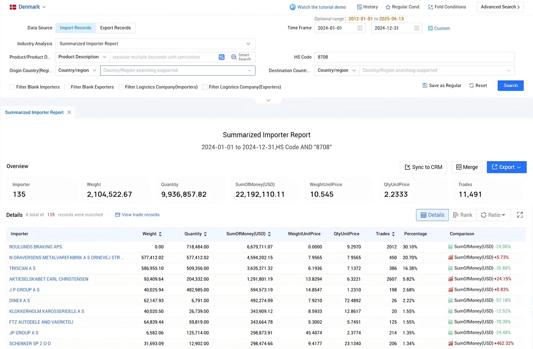Screen dimensions: 533x349
Task: Select Import Records data source
Action: (x=75, y=28)
